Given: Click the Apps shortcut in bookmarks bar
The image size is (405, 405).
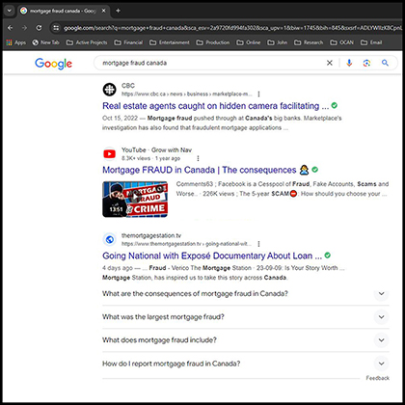Looking at the screenshot, I should [16, 42].
